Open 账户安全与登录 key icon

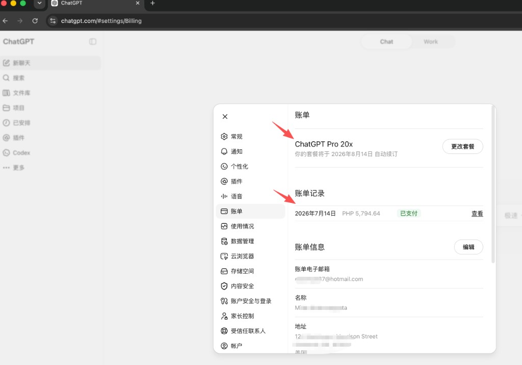coord(224,301)
